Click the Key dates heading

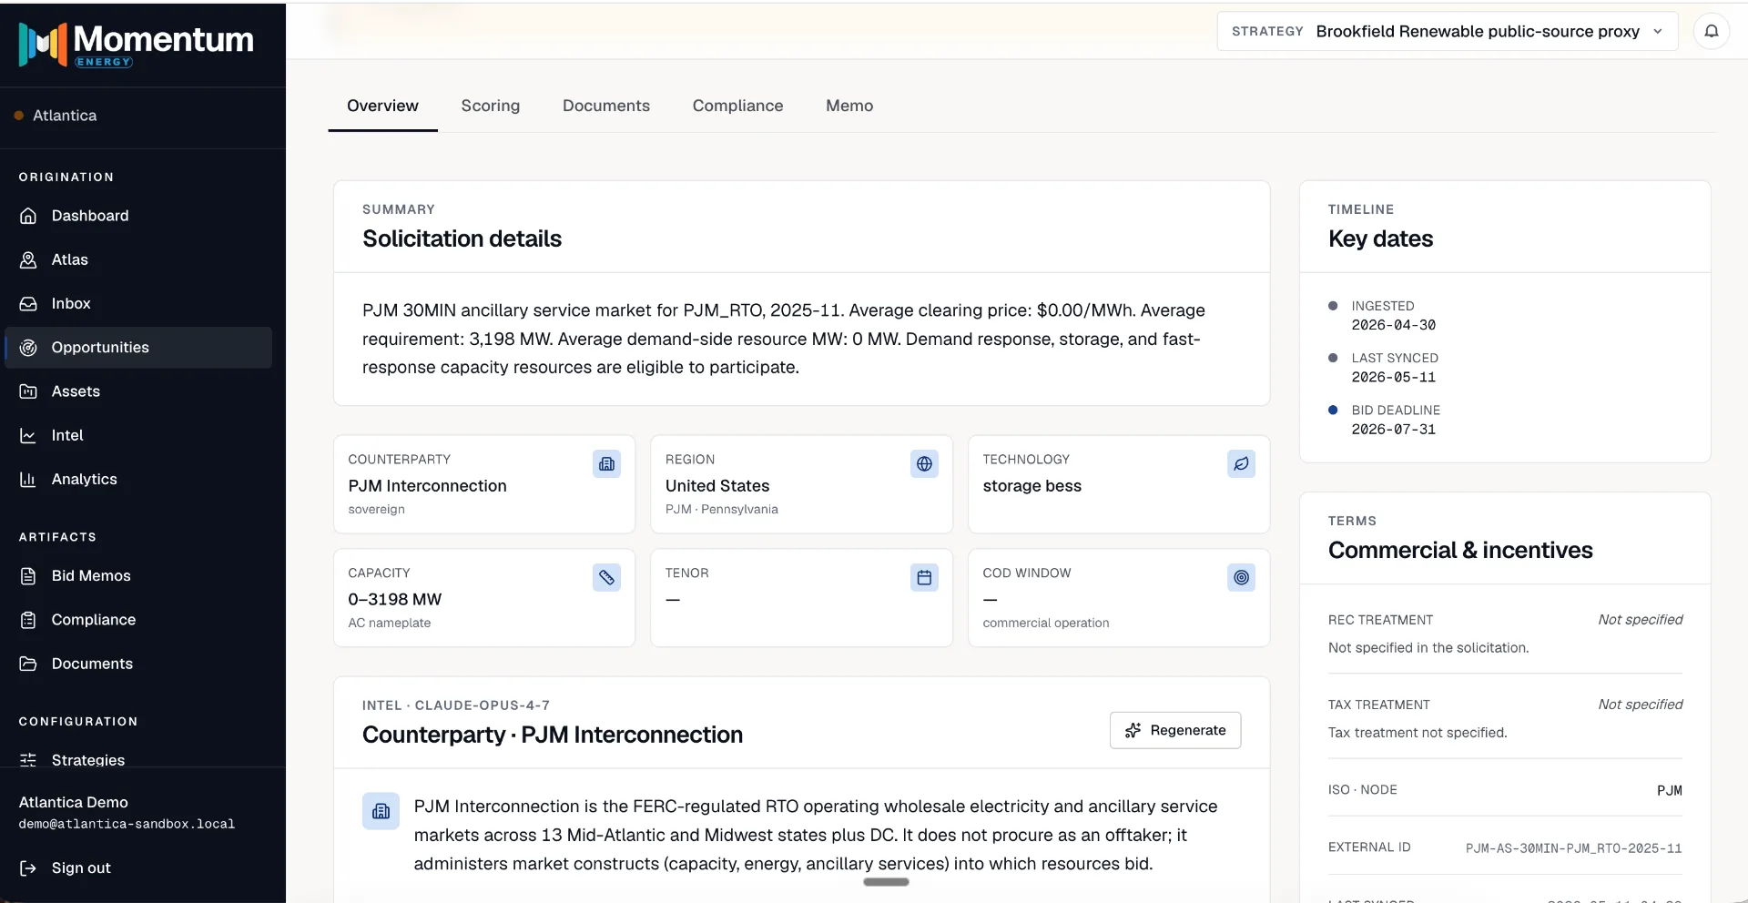1380,238
